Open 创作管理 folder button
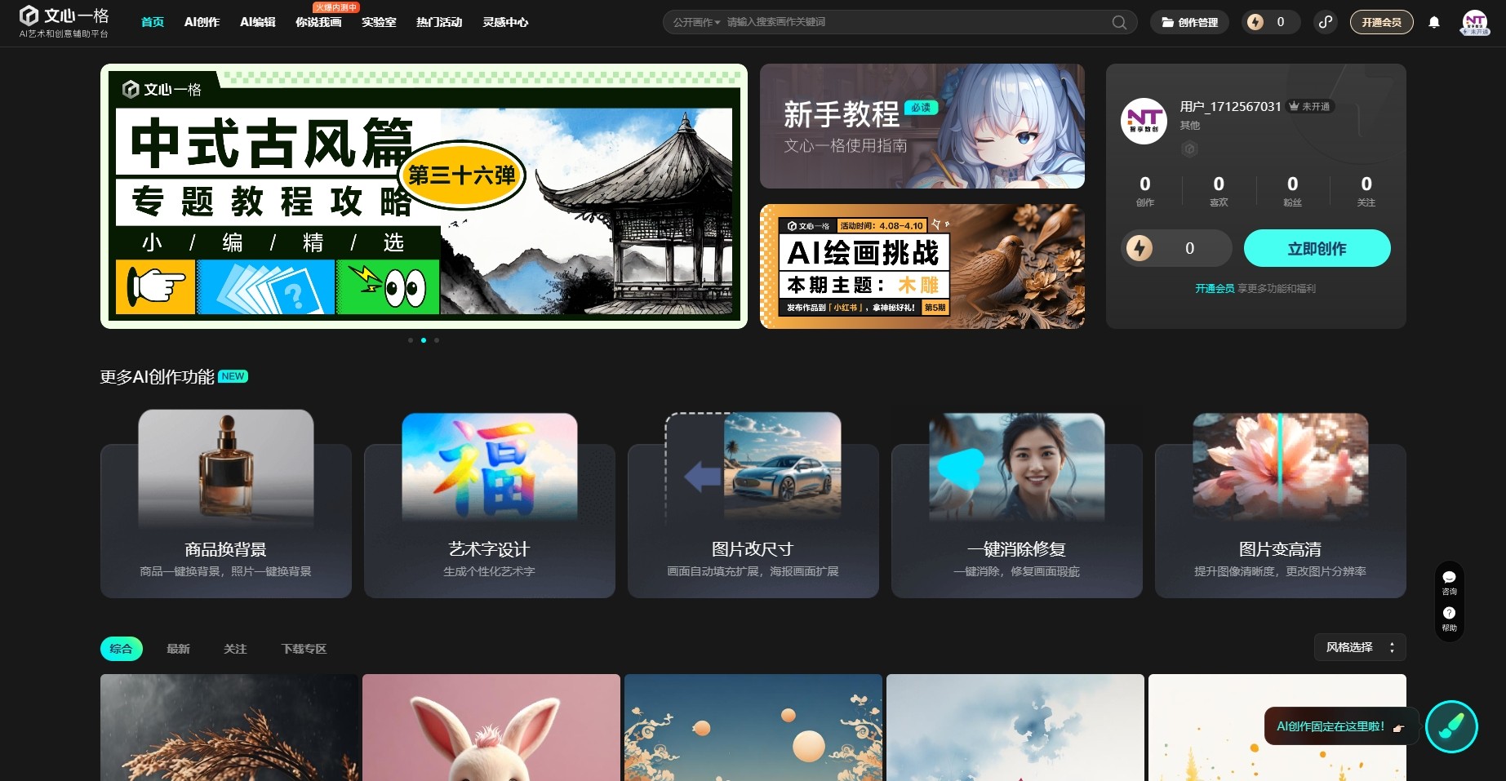Screen dimensions: 1506x781 point(1190,22)
